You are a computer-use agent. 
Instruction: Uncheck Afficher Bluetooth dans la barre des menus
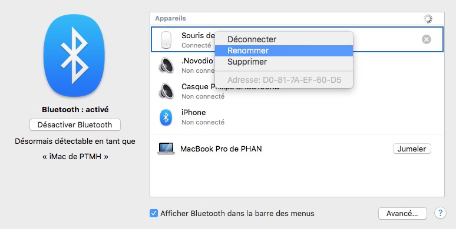[x=154, y=213]
